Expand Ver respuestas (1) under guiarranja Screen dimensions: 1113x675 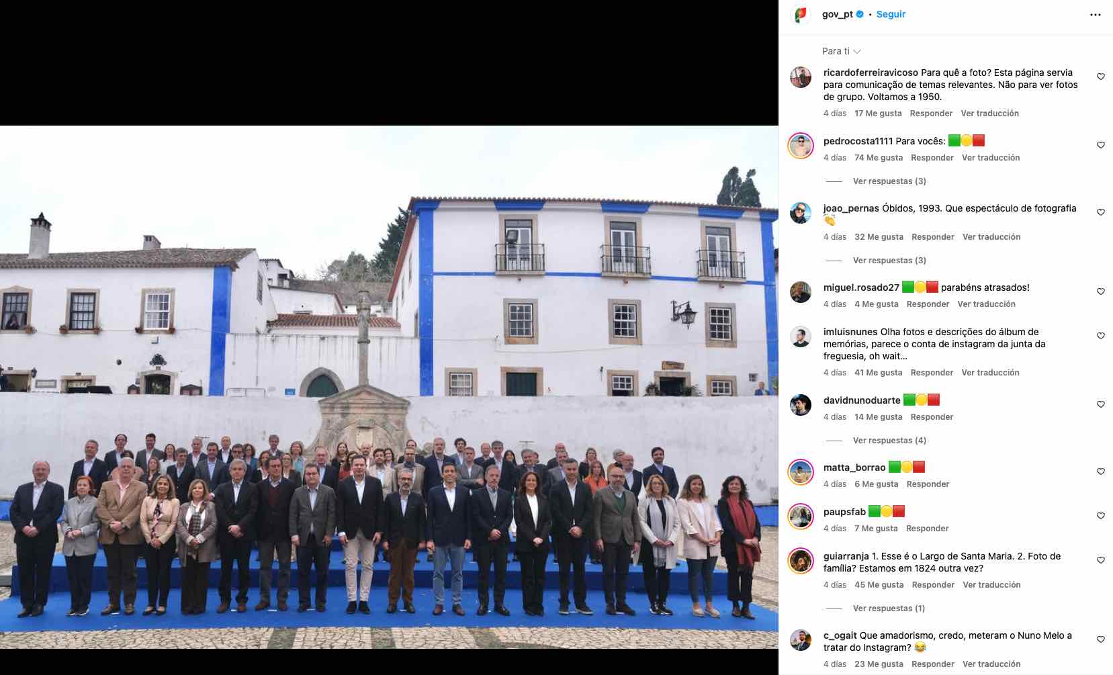click(x=889, y=609)
